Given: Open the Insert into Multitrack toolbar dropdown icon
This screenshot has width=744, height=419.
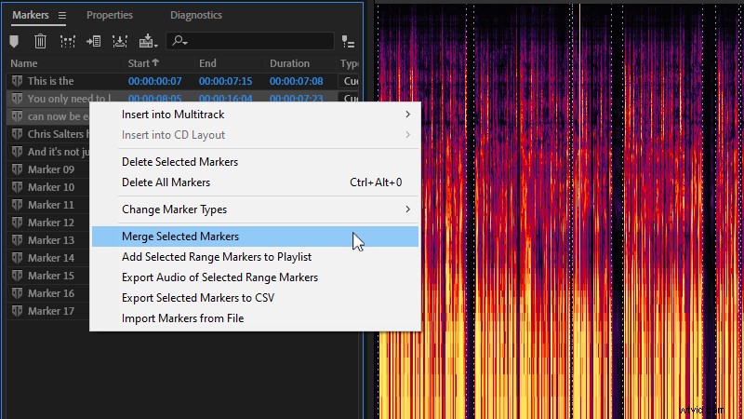Looking at the screenshot, I should (x=148, y=41).
